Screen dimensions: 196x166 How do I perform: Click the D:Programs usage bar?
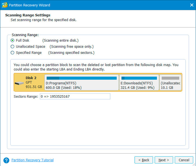pyautogui.click(x=82, y=78)
